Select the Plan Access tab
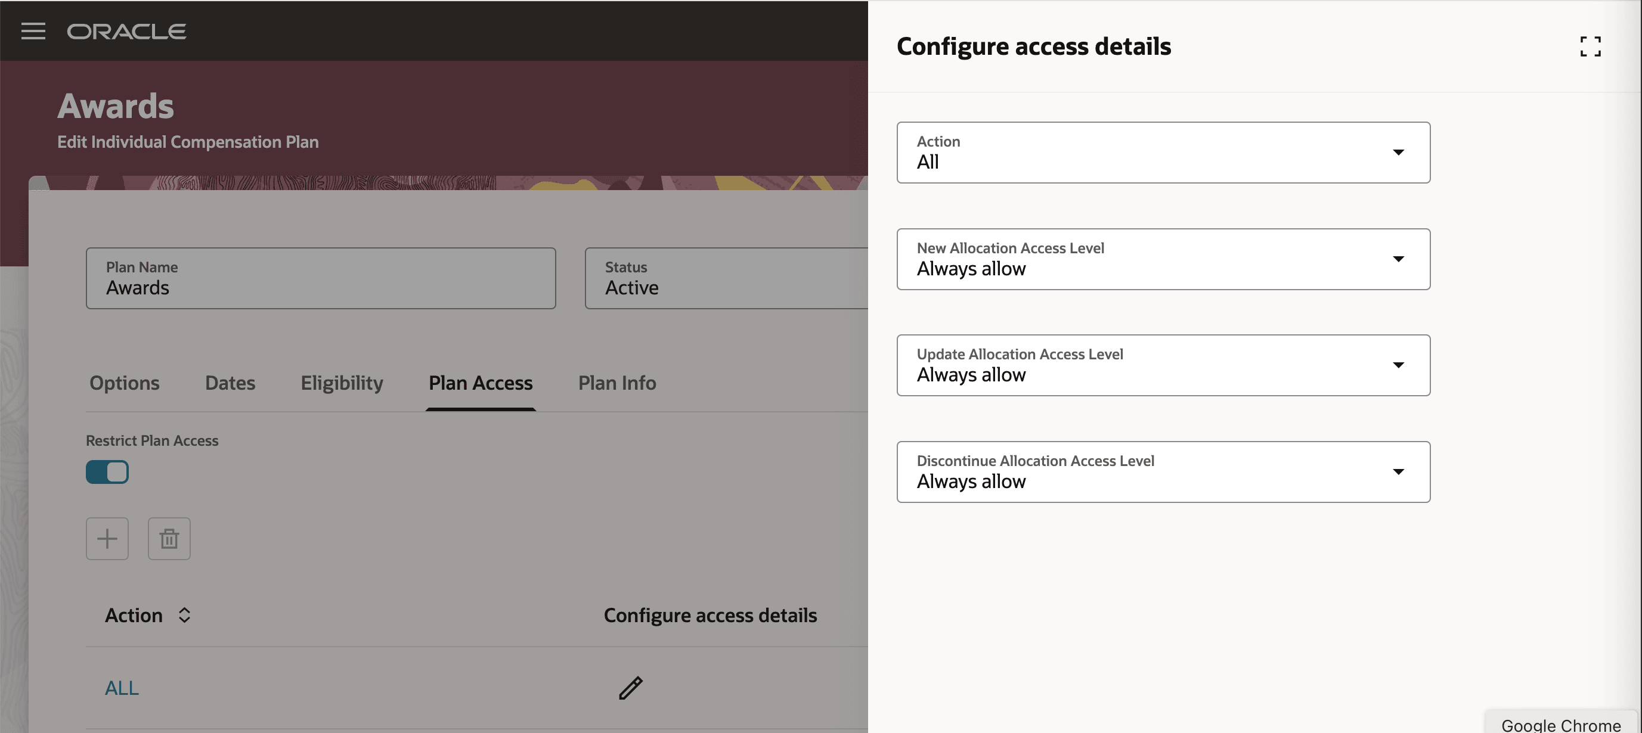 click(x=481, y=383)
